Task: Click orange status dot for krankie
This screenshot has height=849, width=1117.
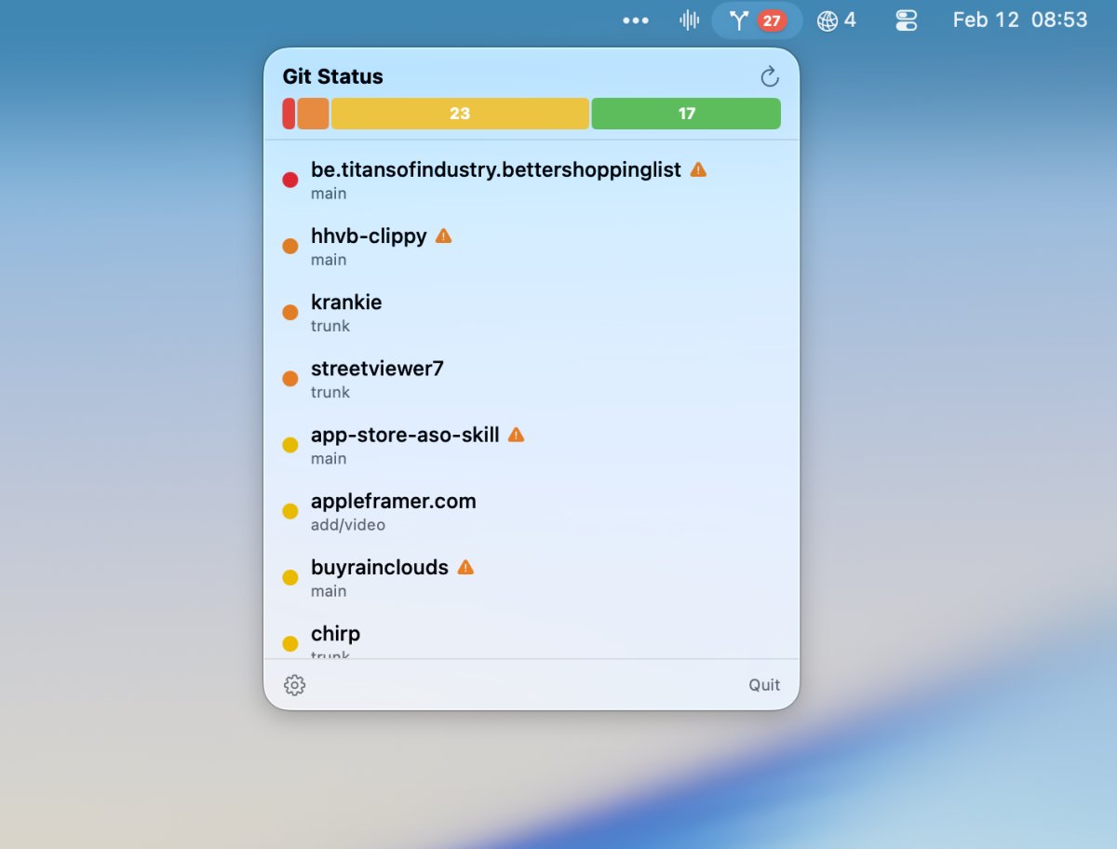Action: (290, 312)
